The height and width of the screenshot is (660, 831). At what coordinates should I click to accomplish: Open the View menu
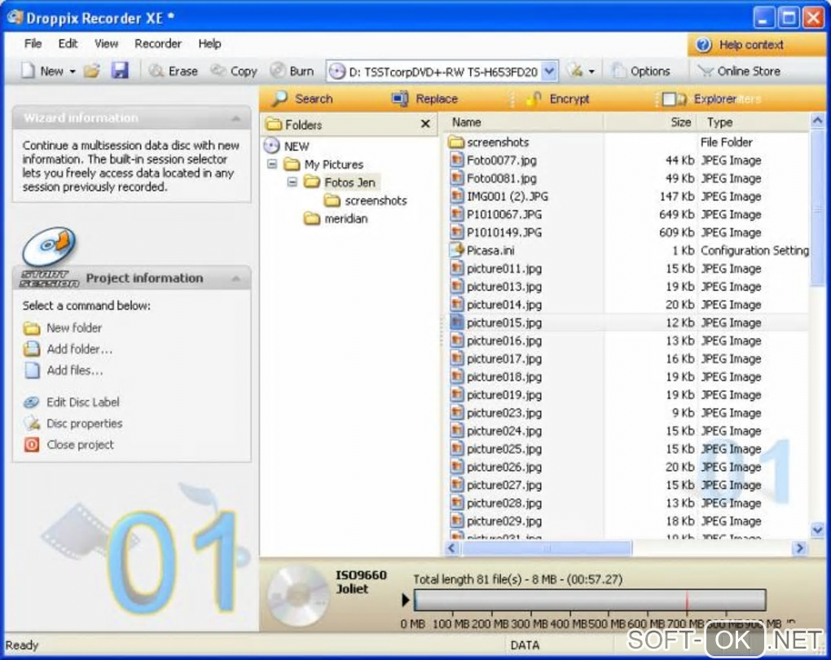click(106, 44)
